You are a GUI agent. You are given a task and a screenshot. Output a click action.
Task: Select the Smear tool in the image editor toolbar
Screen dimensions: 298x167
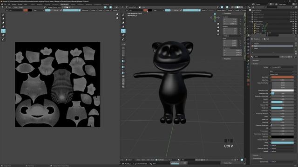point(3,23)
